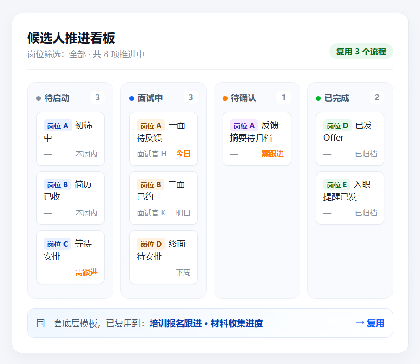Click the 候选人推进看板 title
The image size is (420, 364).
[71, 38]
